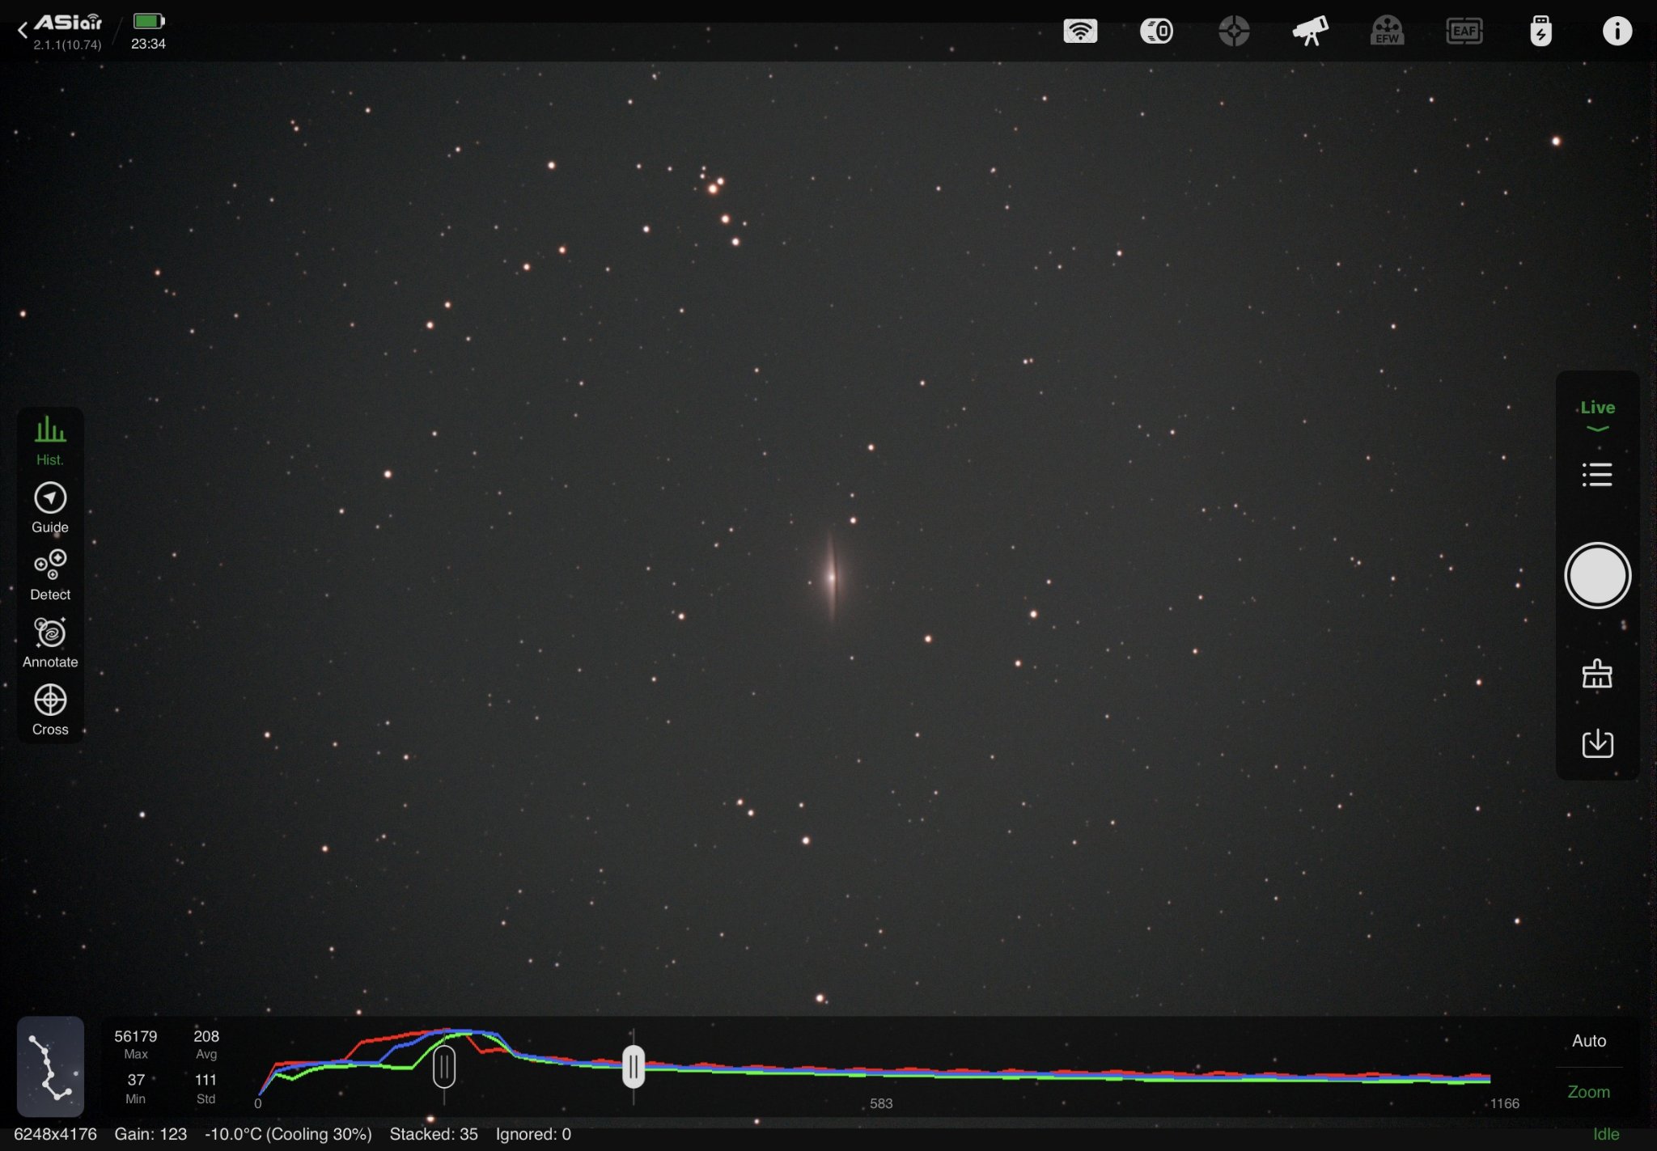Open the EFW filter wheel icon
The width and height of the screenshot is (1657, 1151).
point(1387,31)
